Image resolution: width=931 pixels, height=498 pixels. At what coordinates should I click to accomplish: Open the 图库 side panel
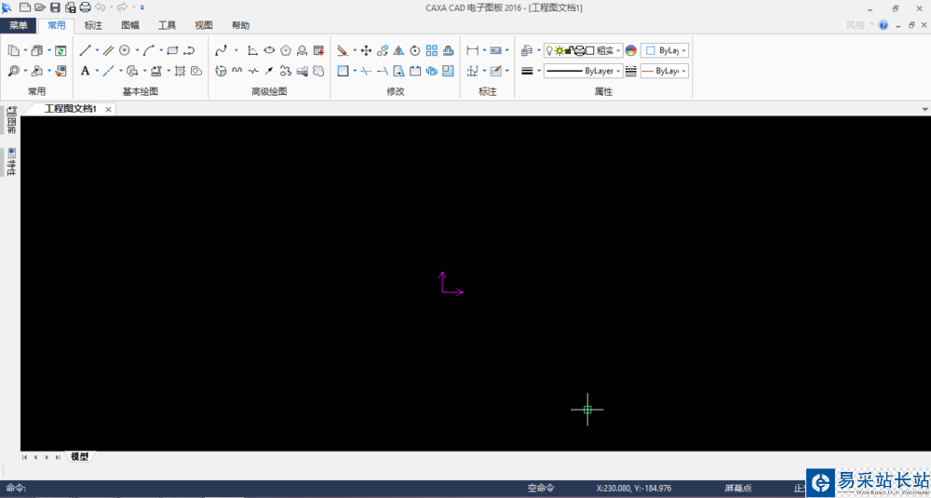[11, 121]
